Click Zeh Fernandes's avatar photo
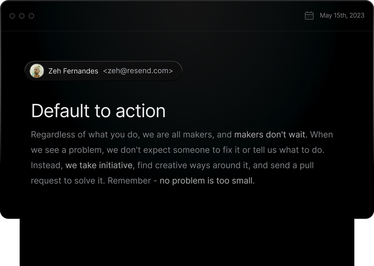This screenshot has height=266, width=374. (x=37, y=71)
